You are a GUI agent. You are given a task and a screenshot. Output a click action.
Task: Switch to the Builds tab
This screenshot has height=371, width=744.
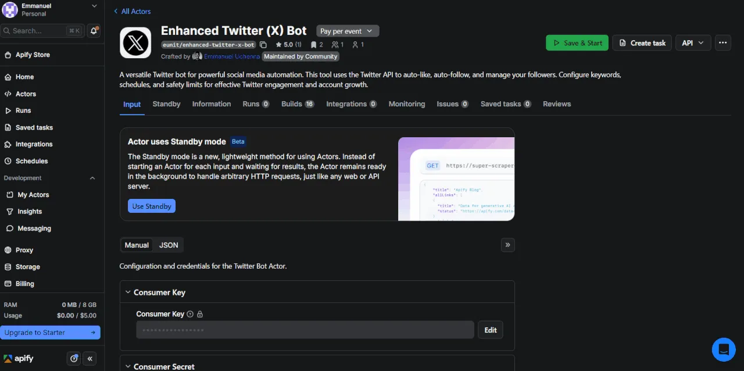point(297,104)
